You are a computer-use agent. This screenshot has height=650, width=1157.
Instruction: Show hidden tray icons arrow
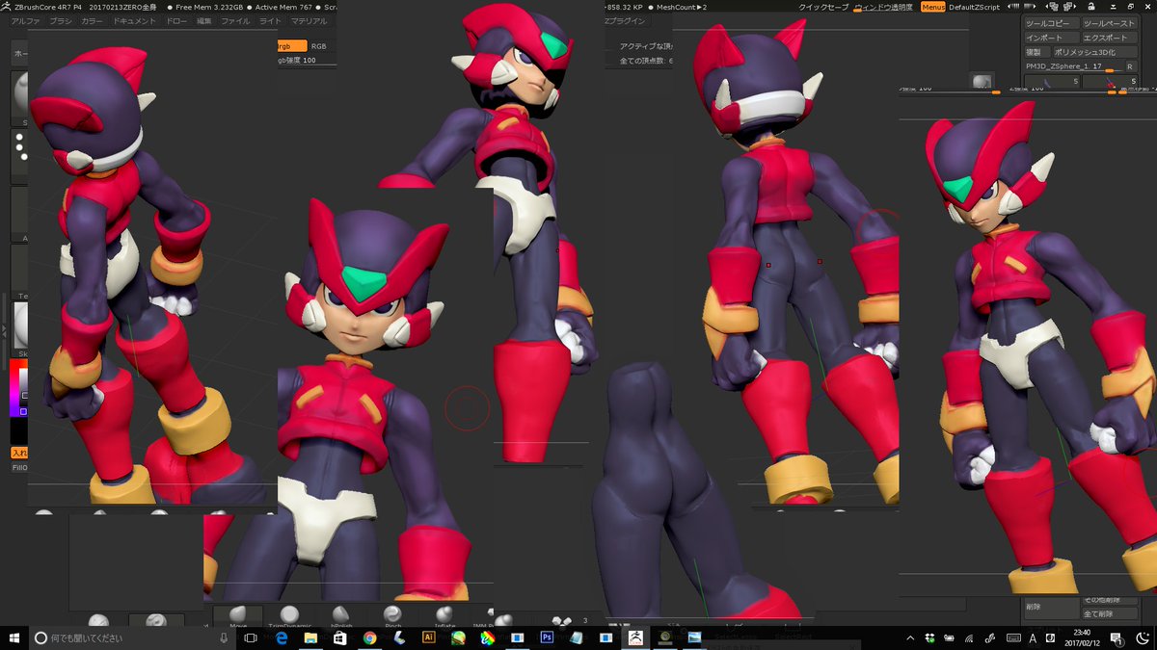tap(912, 637)
